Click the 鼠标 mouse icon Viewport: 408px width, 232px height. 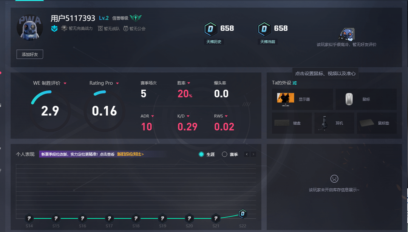349,99
